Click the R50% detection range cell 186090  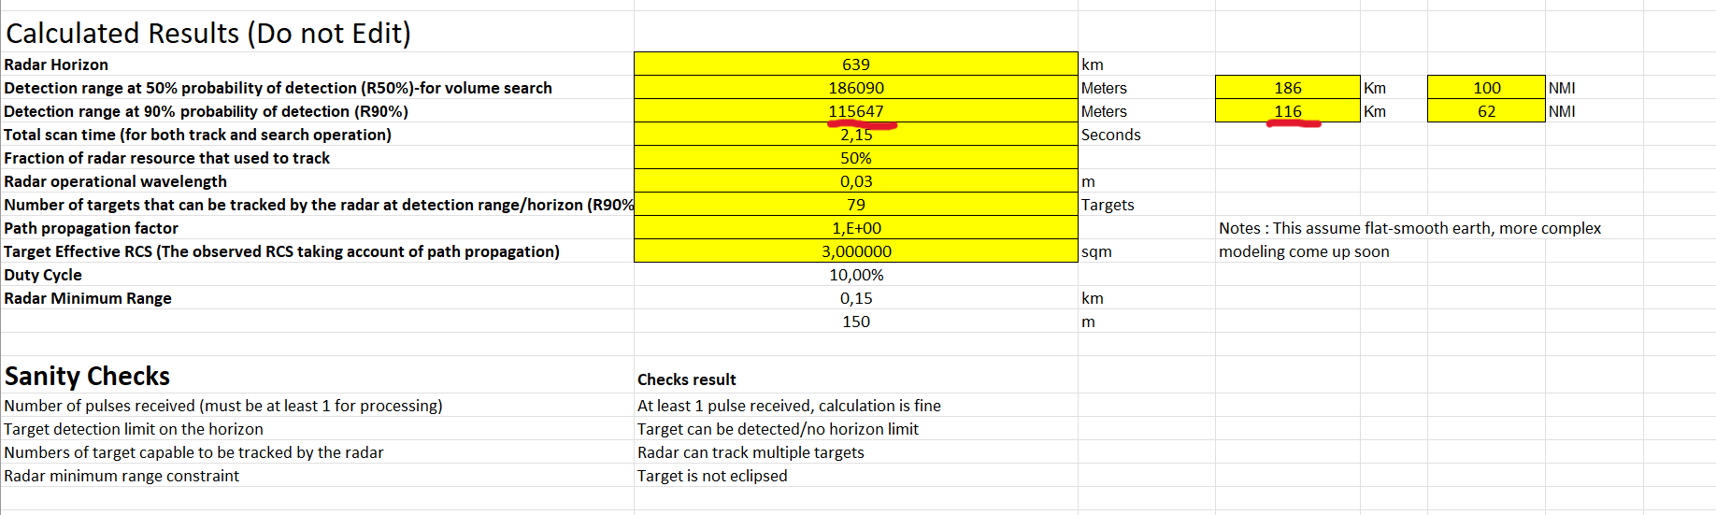click(855, 88)
